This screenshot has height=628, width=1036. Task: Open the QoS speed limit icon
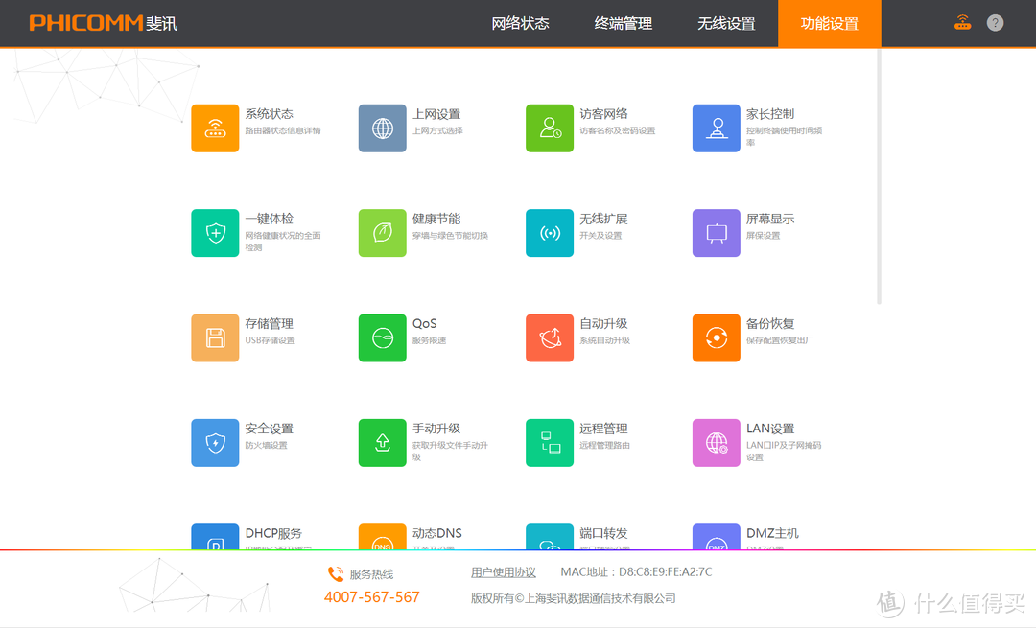tap(382, 337)
